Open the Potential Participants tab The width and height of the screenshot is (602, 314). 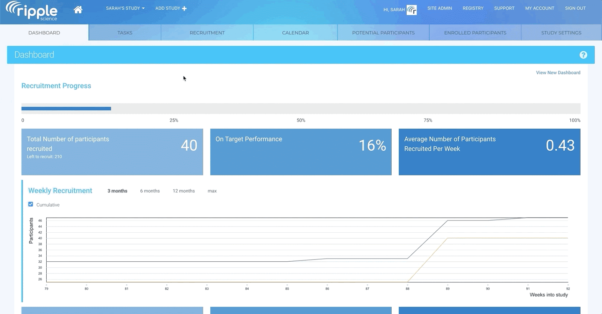[383, 33]
